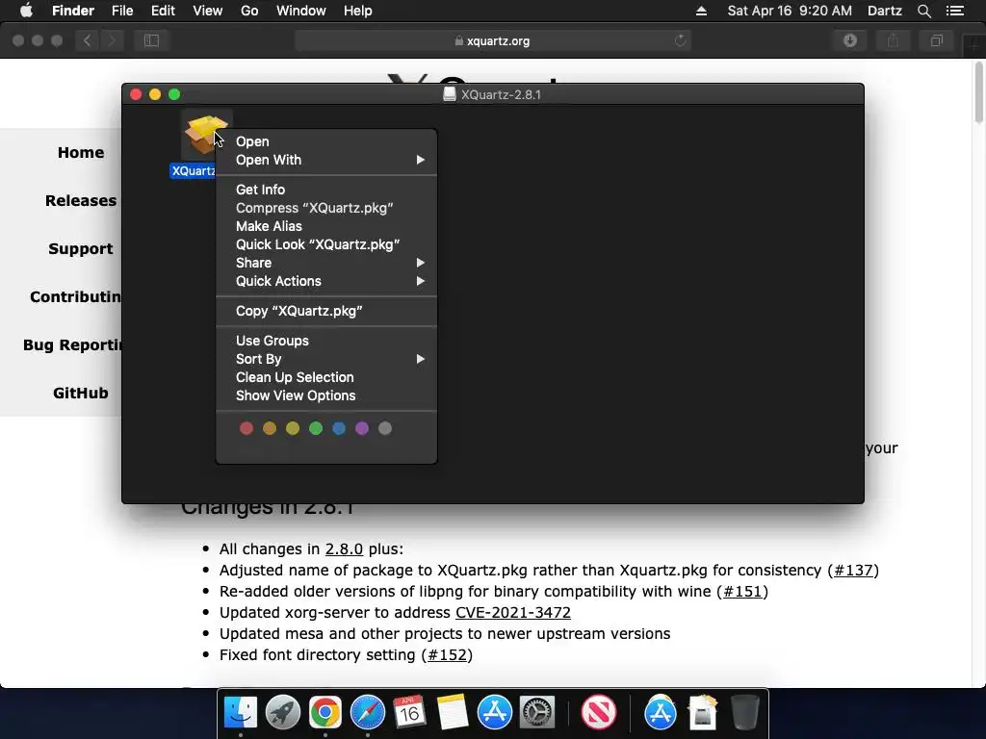
Task: Open the Go menu in menu bar
Action: click(x=249, y=11)
